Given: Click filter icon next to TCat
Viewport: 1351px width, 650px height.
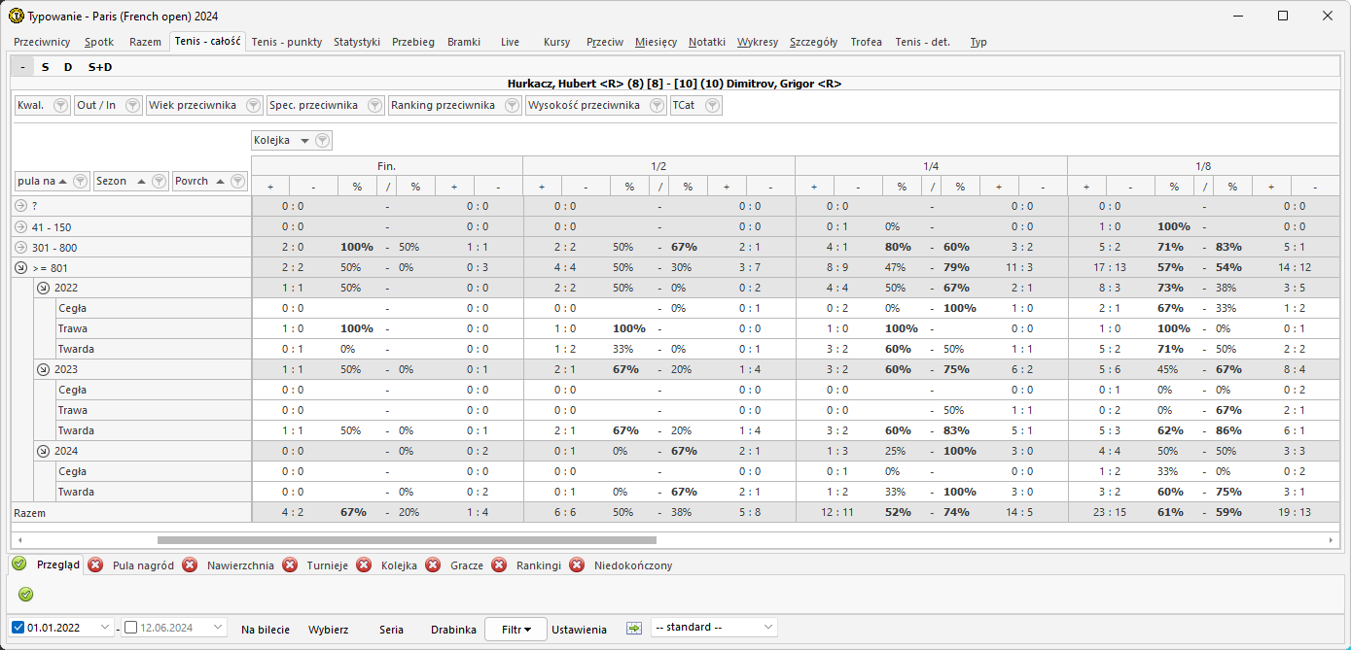Looking at the screenshot, I should [712, 105].
